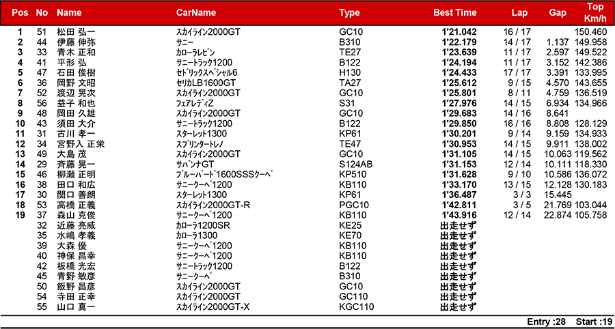Click car type KGC110
This screenshot has height=329, width=615.
click(x=357, y=307)
